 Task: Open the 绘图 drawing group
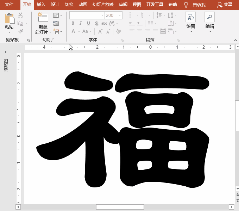[190, 22]
